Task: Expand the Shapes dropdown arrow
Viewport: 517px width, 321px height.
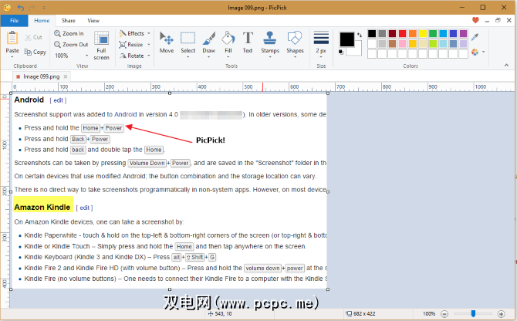Action: (295, 57)
